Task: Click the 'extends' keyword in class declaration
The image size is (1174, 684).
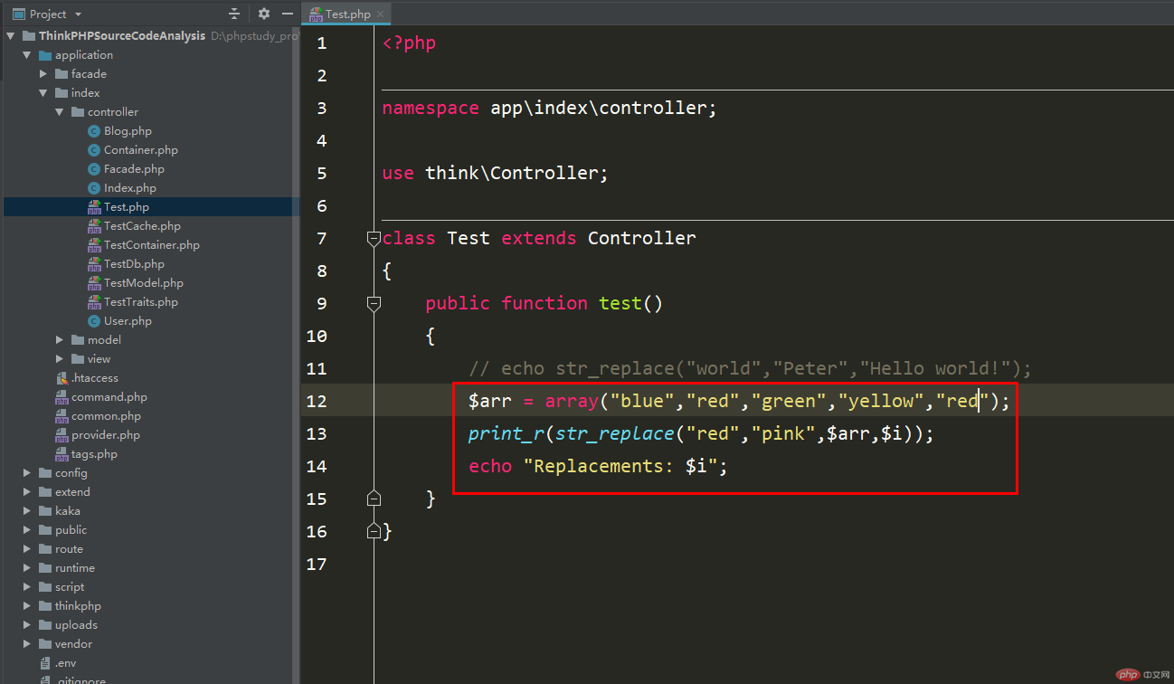Action: [x=539, y=239]
